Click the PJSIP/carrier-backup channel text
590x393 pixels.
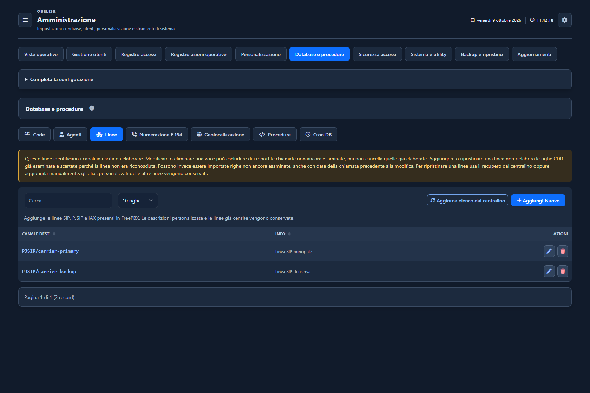pyautogui.click(x=49, y=272)
